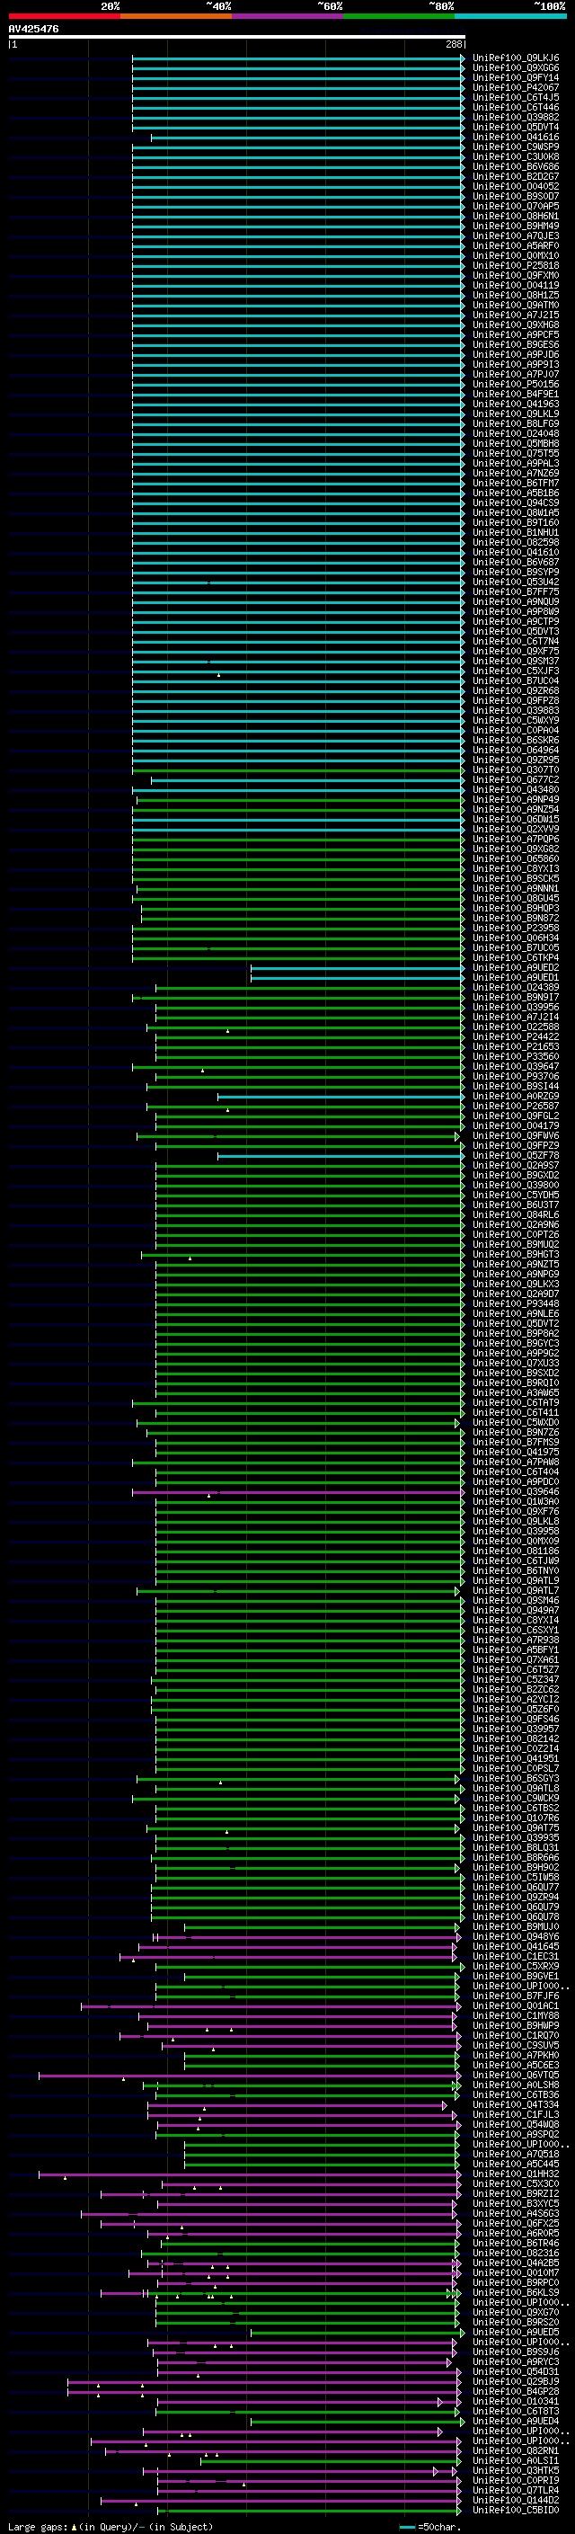Click the red 20% identity color bar
The height and width of the screenshot is (2534, 575).
(x=64, y=16)
